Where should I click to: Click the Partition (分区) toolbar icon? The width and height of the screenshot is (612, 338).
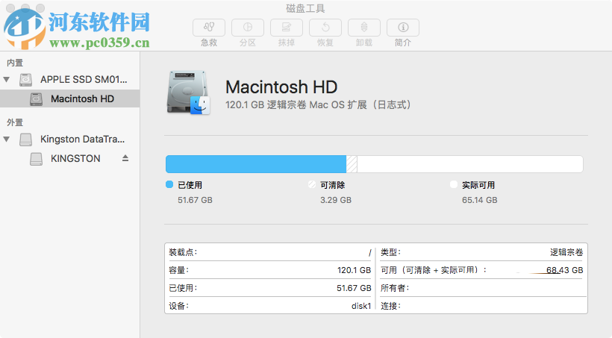point(248,28)
